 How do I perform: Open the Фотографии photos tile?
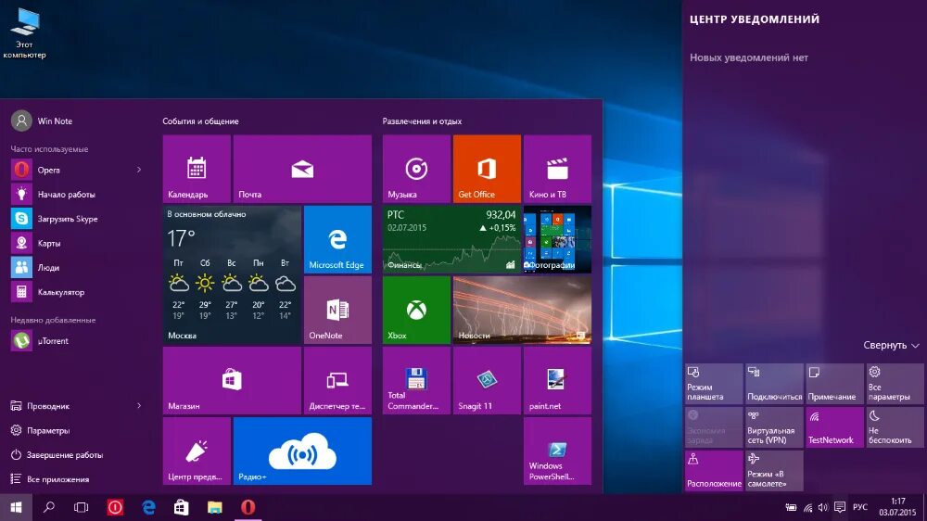point(557,239)
